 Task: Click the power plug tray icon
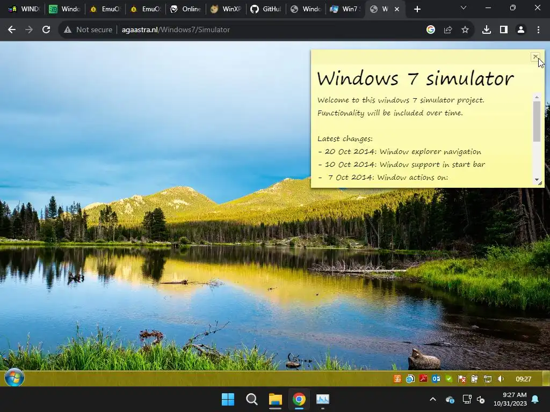click(x=475, y=379)
